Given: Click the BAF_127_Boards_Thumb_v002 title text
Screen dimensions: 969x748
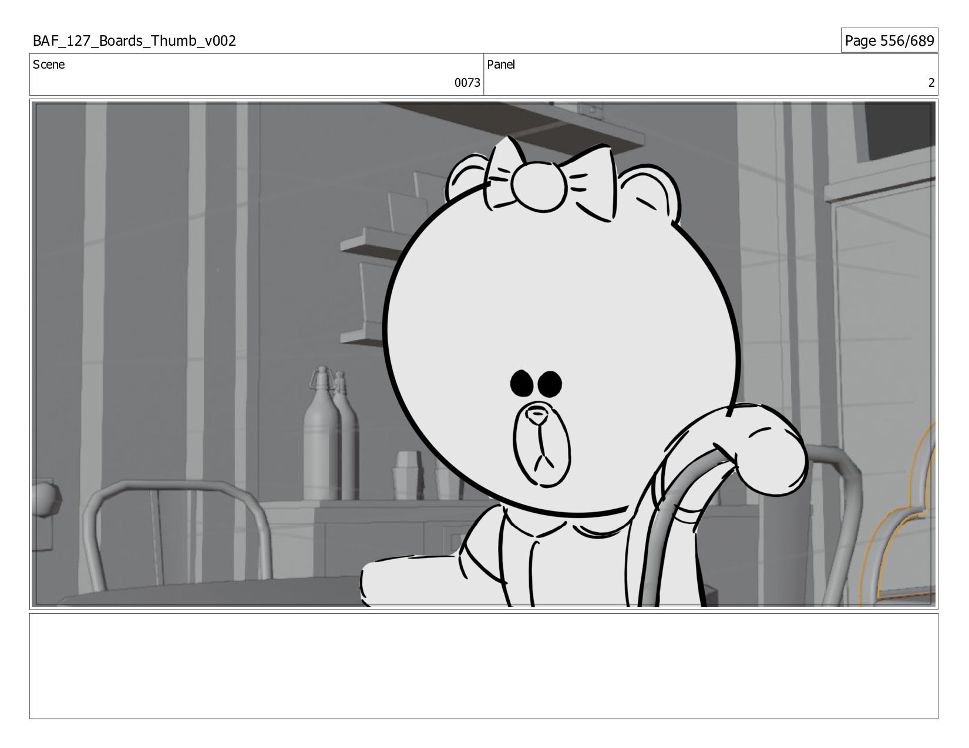Looking at the screenshot, I should coord(134,40).
